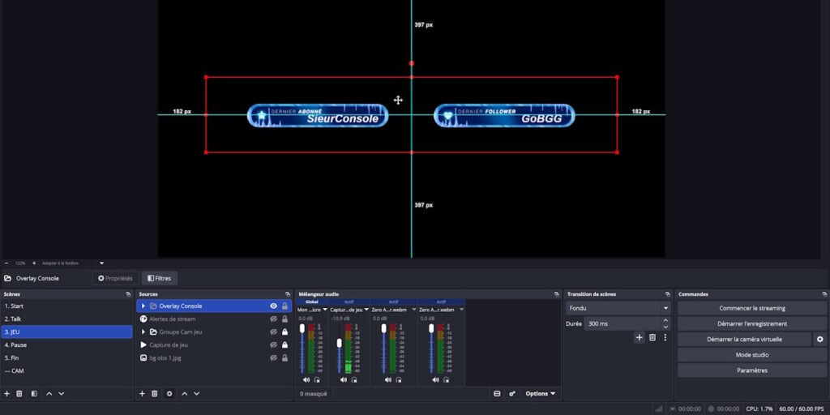Open advanced audio properties gears icon
The width and height of the screenshot is (830, 415).
pos(512,394)
